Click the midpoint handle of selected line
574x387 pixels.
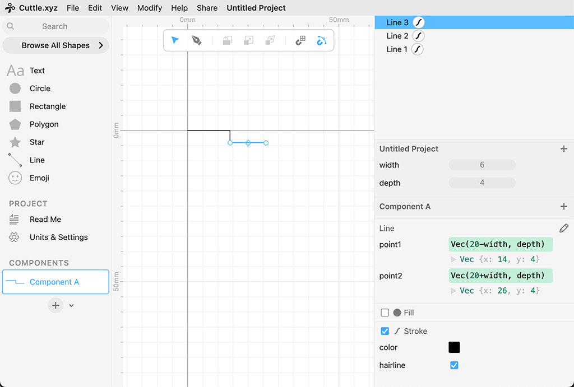(x=248, y=143)
